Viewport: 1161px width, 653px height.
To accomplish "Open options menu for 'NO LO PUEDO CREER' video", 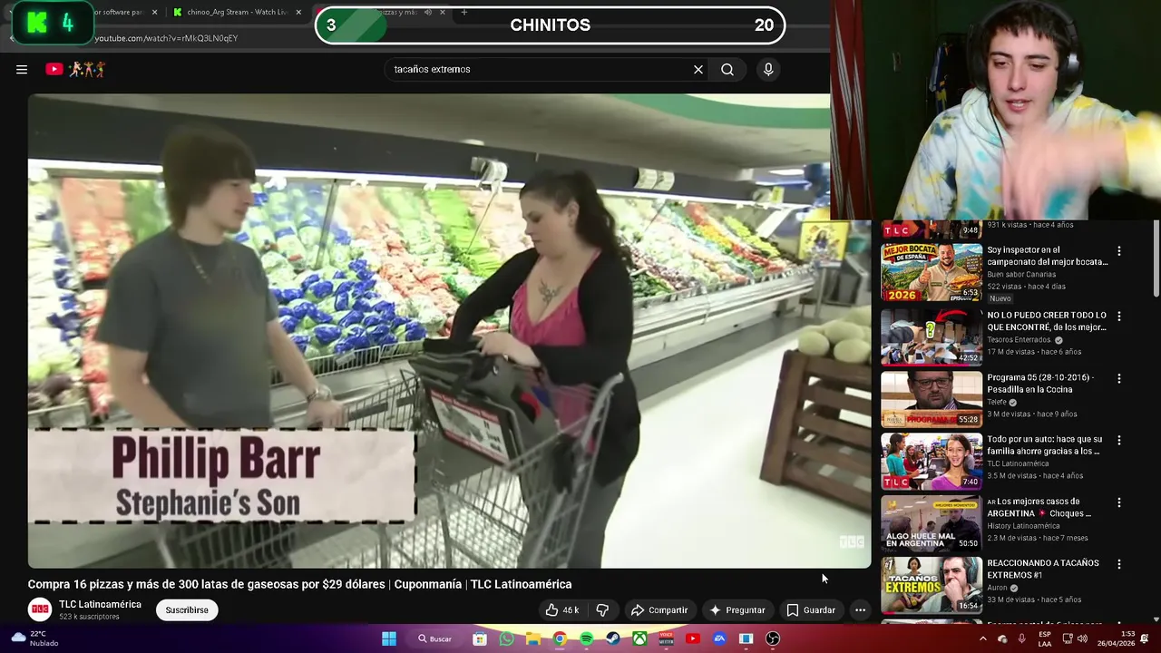I will point(1118,317).
